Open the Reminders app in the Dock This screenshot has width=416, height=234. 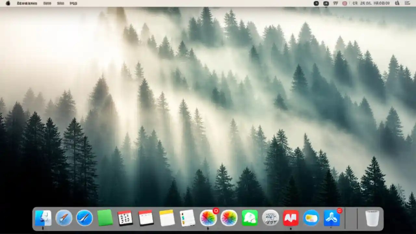click(x=188, y=218)
